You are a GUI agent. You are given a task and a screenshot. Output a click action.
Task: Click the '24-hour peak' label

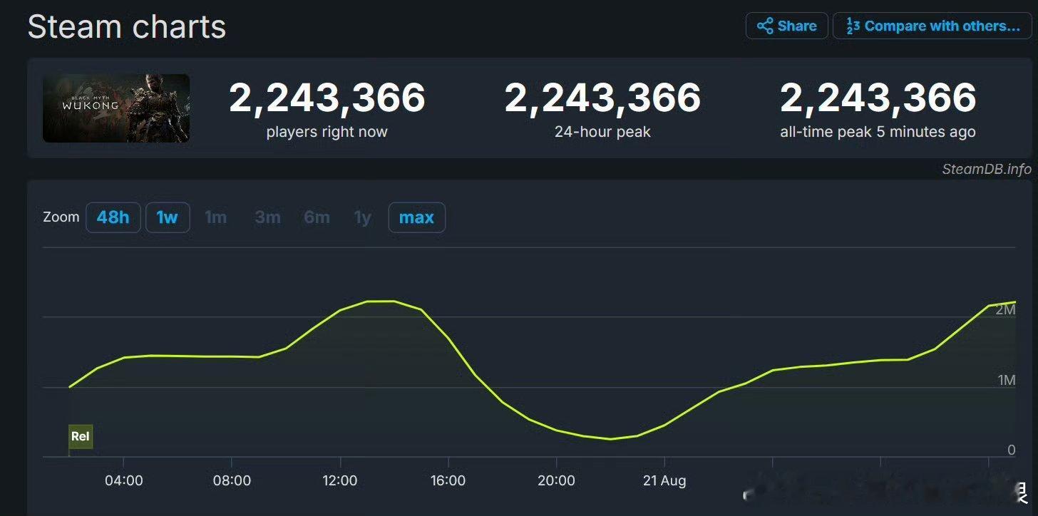coord(602,132)
